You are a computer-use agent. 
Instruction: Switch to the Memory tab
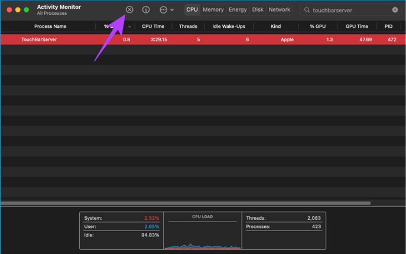213,9
